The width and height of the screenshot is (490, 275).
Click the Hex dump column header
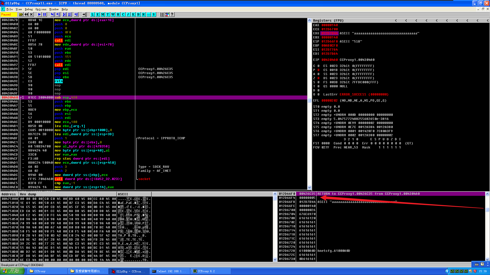coord(68,194)
